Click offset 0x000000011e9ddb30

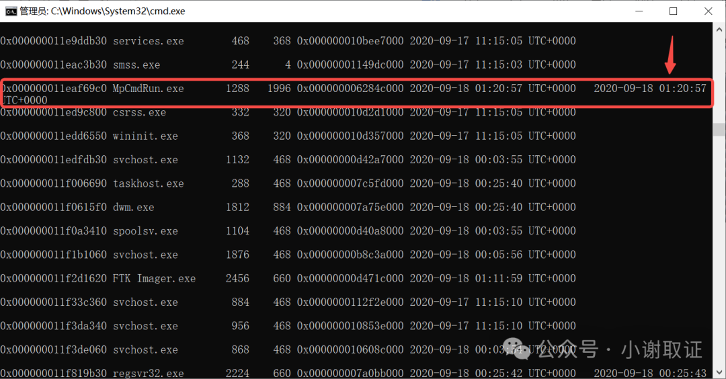[53, 41]
